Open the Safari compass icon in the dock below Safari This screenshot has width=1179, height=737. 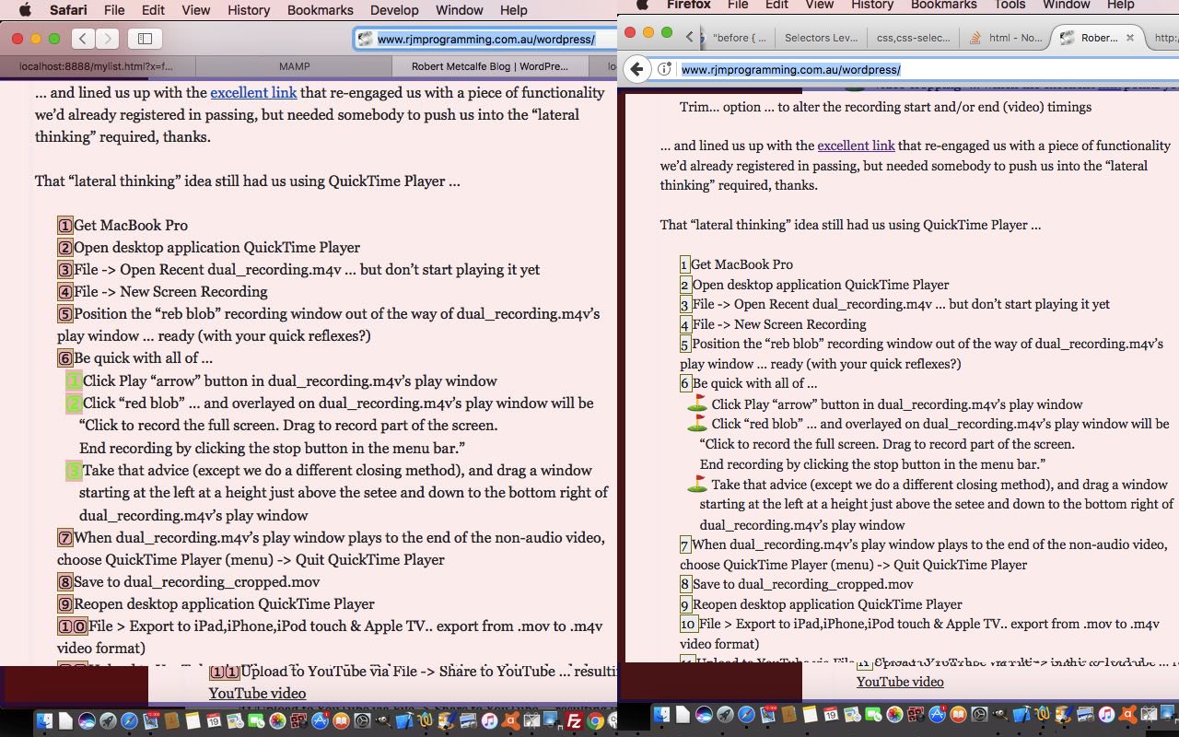coord(129,720)
